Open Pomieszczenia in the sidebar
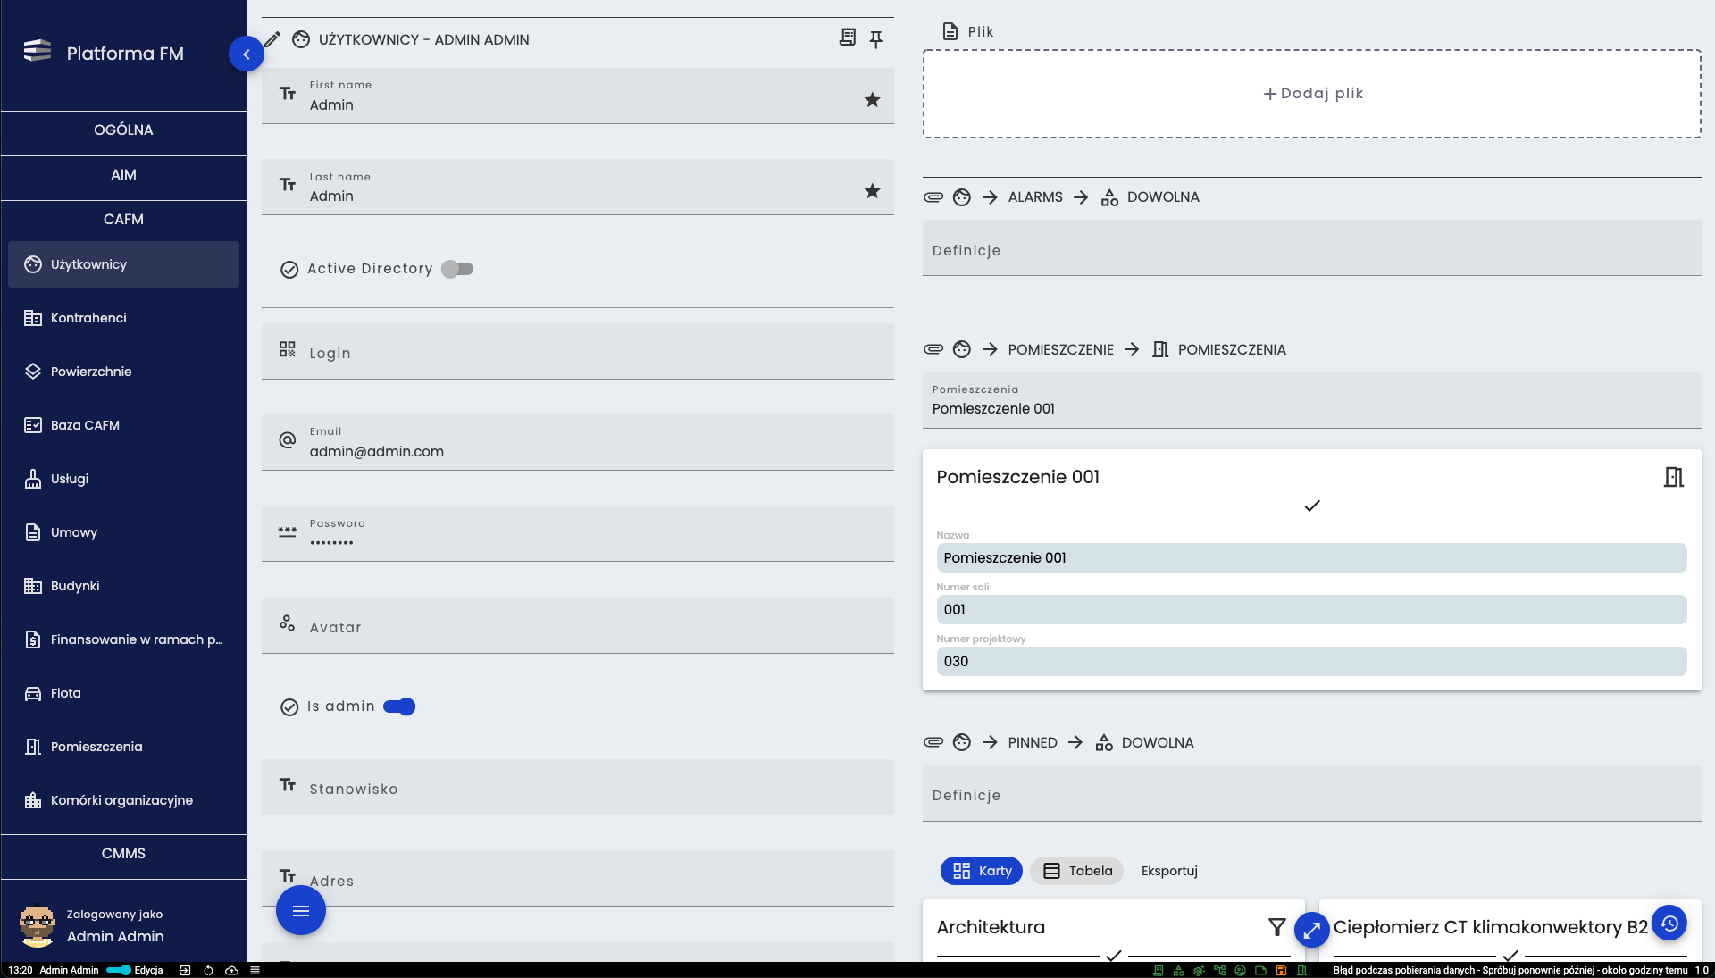The width and height of the screenshot is (1715, 978). tap(123, 747)
